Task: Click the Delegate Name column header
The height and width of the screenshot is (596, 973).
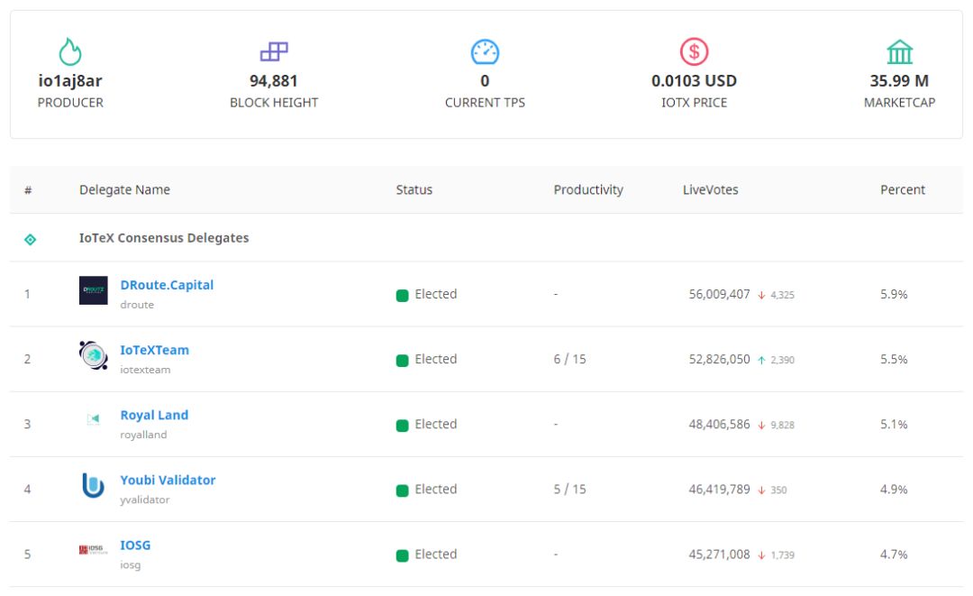Action: [124, 190]
